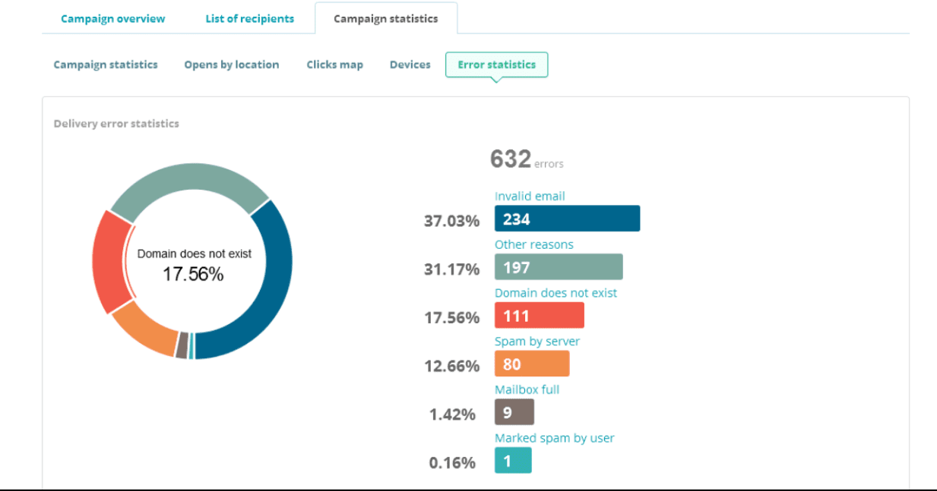Viewport: 937px width, 491px height.
Task: Click the Invalid email link
Action: click(x=530, y=196)
